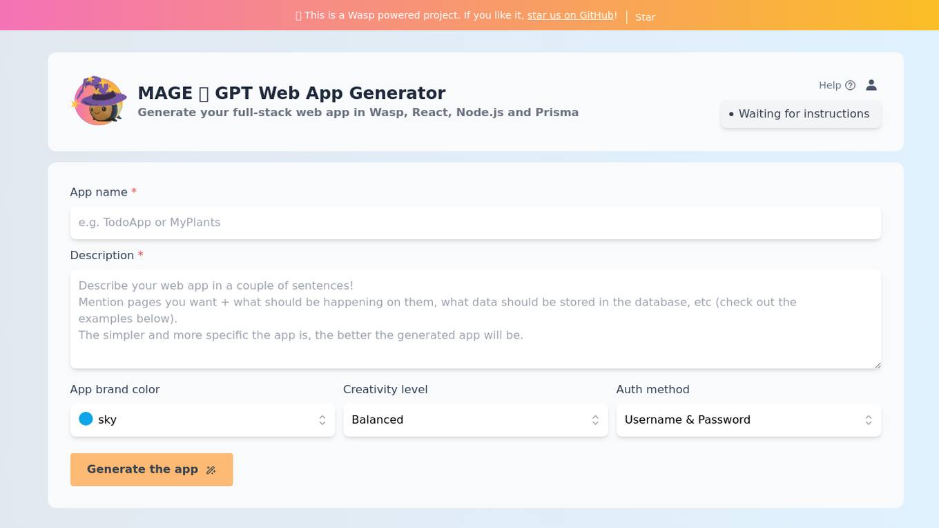Click the Generate the app button
The width and height of the screenshot is (939, 528).
[x=151, y=469]
